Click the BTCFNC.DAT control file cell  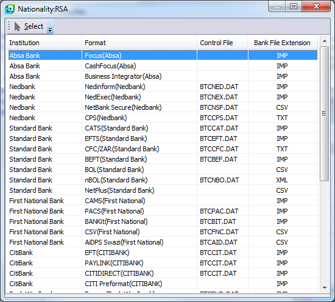pos(219,232)
